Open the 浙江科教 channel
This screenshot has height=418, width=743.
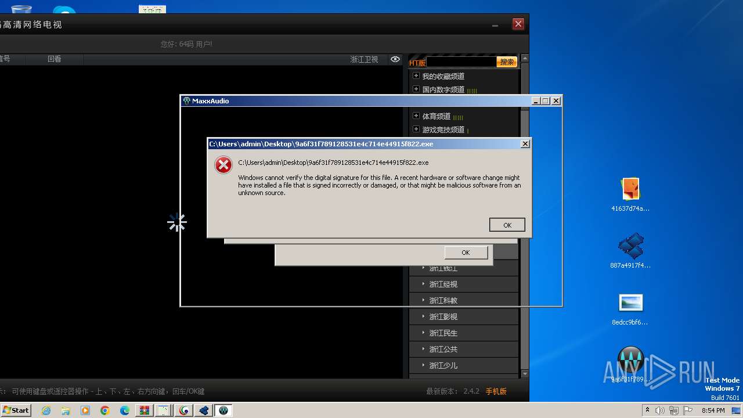(x=464, y=300)
